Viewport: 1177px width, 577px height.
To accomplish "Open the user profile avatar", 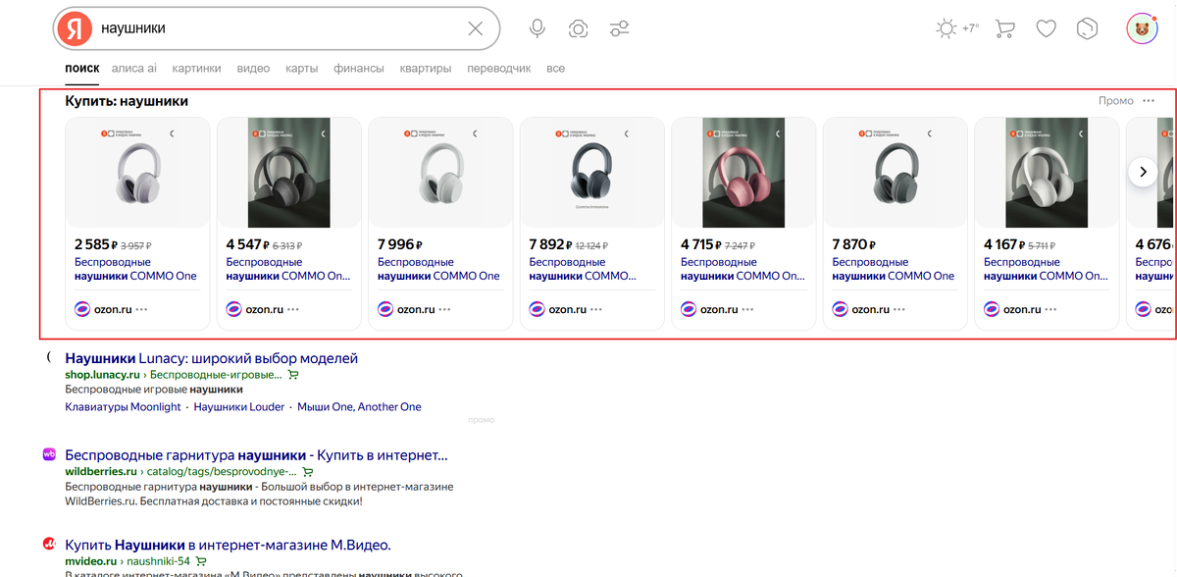I will coord(1142,28).
